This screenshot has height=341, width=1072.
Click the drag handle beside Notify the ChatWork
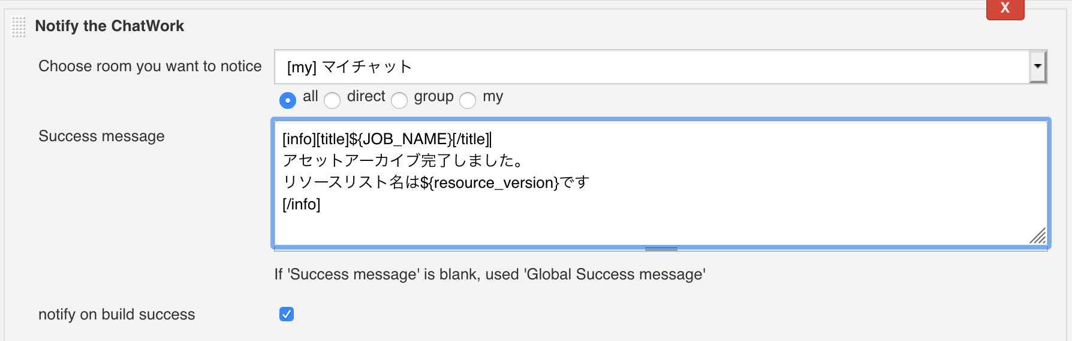[x=19, y=27]
